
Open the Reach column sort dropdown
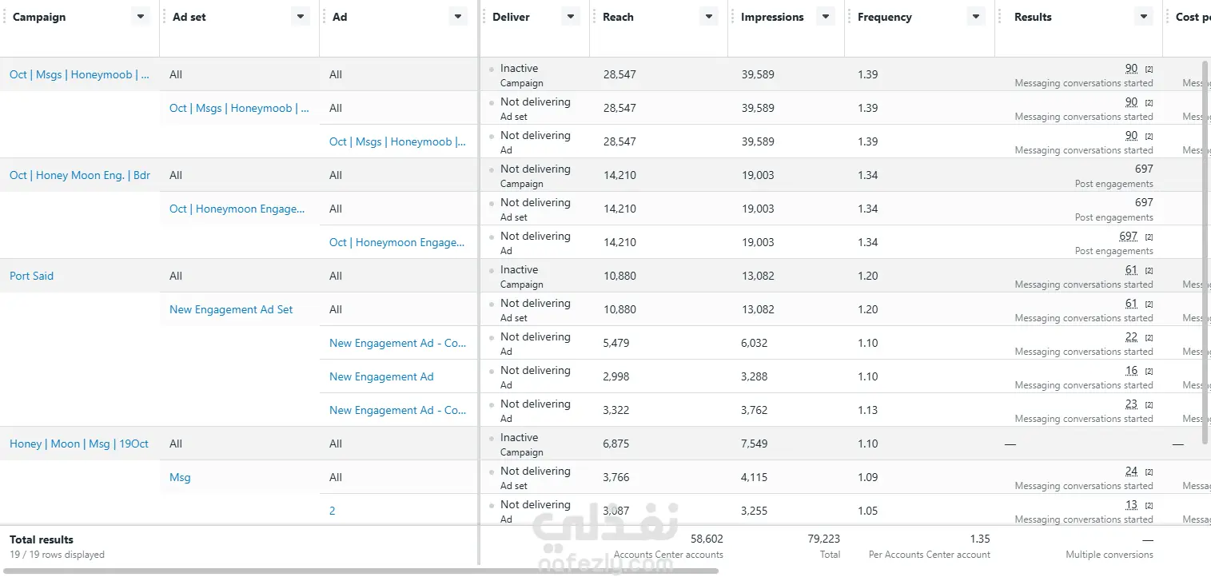[708, 17]
